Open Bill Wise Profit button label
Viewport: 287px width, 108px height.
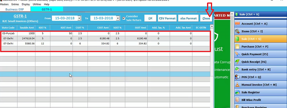251,100
